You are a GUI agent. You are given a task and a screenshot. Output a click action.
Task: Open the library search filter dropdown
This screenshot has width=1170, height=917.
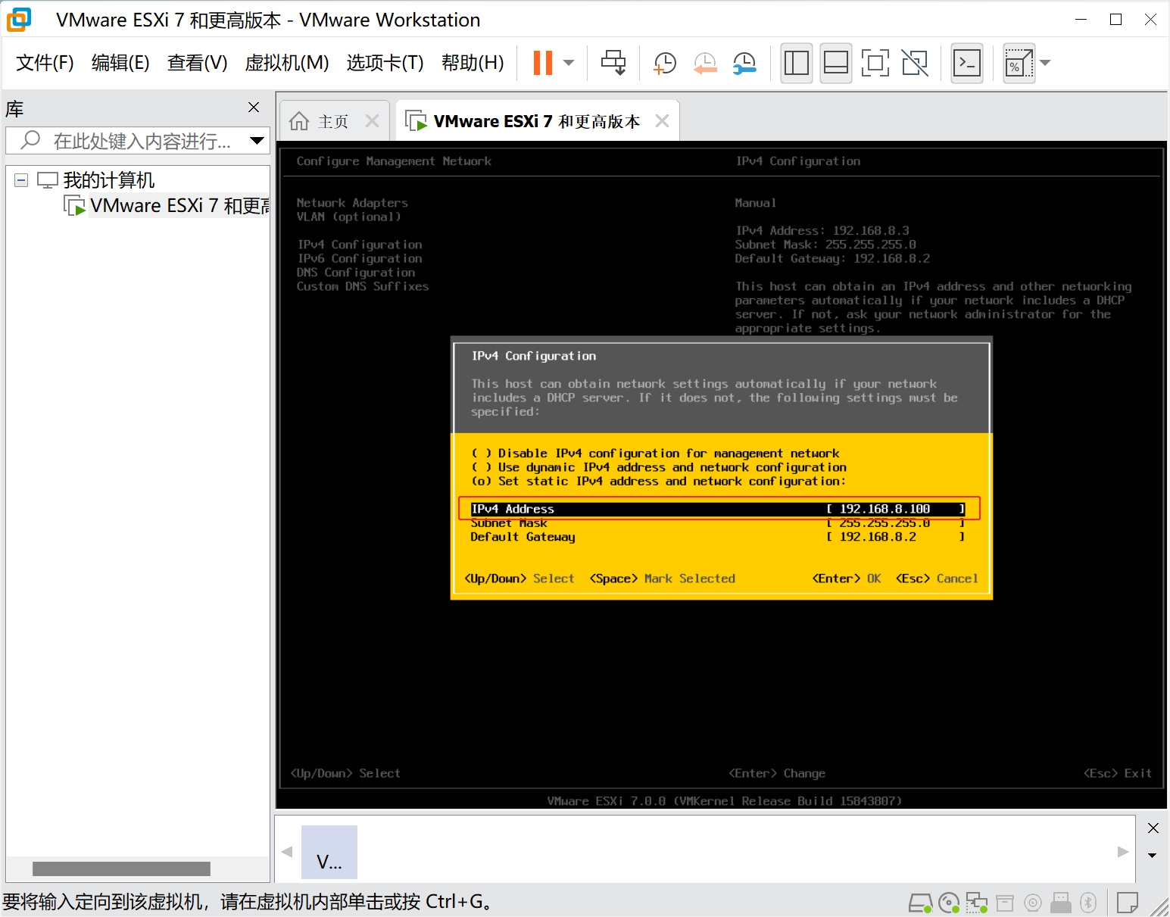point(257,141)
